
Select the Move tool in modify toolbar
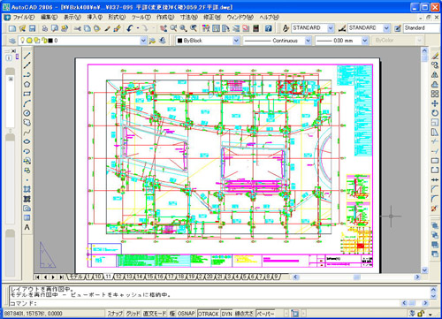[435, 103]
